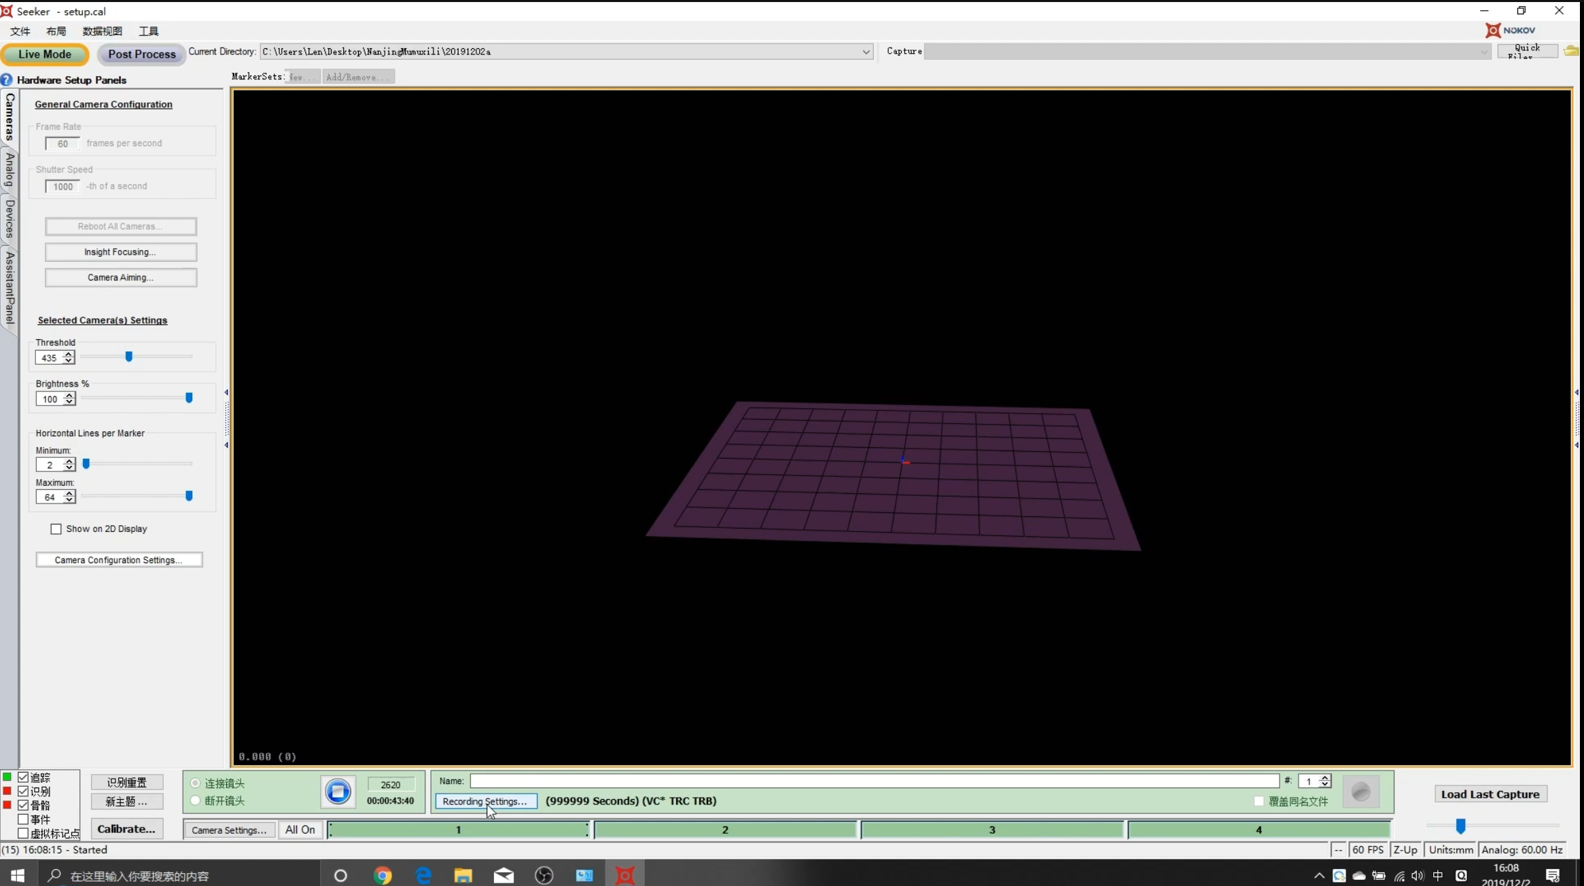This screenshot has height=886, width=1584.
Task: Click the Brightness % slider handle
Action: point(189,398)
